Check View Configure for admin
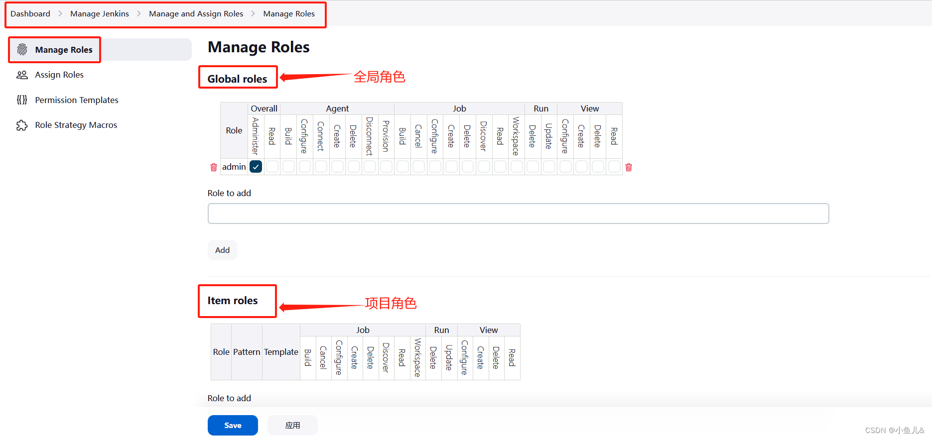 pos(565,167)
